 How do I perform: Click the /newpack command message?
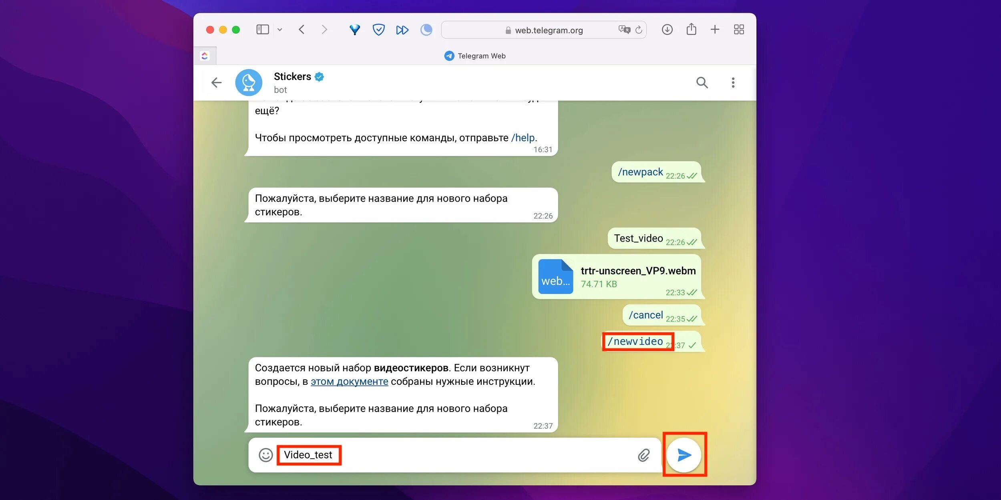[x=640, y=172]
